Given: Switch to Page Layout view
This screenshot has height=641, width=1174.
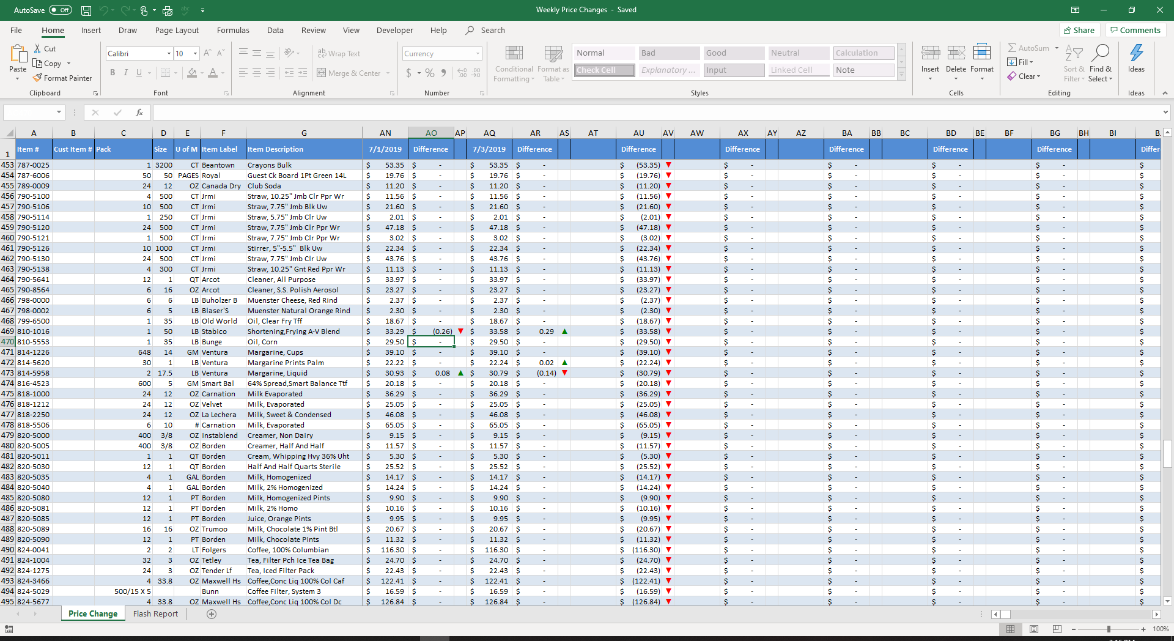Looking at the screenshot, I should point(1034,629).
